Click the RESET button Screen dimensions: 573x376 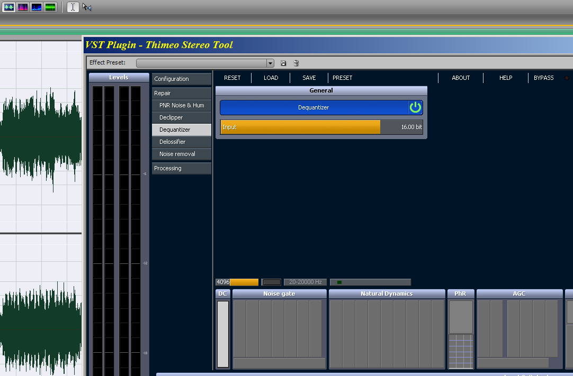(232, 78)
